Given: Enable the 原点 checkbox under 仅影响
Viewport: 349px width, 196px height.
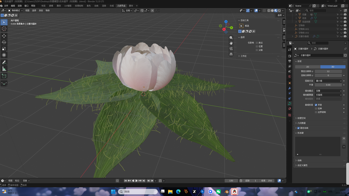Looking at the screenshot, I should pos(257,43).
